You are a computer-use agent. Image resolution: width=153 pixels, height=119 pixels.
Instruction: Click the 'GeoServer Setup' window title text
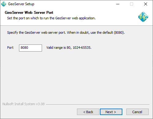[21, 4]
